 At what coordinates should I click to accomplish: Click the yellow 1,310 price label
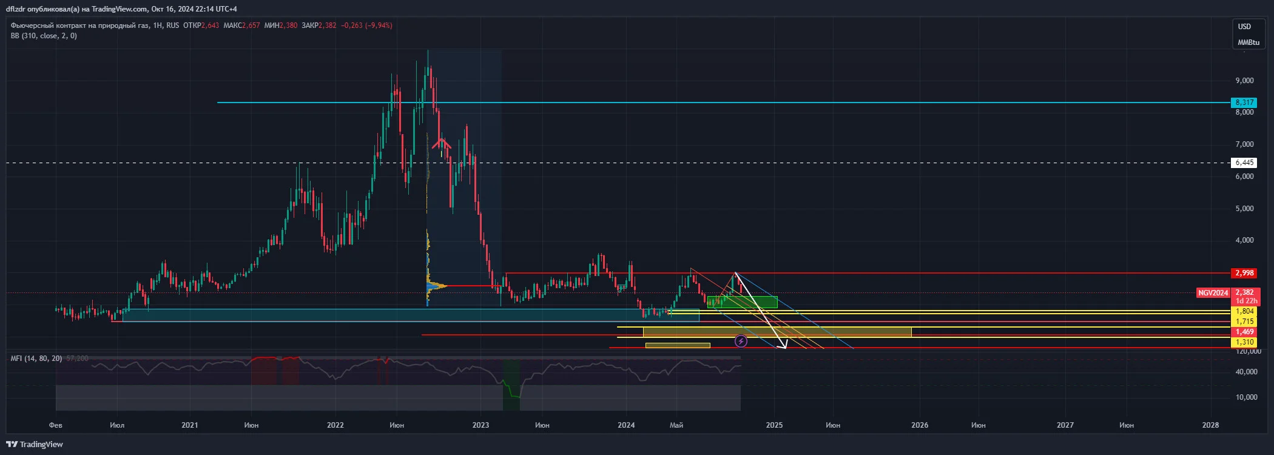(1244, 342)
